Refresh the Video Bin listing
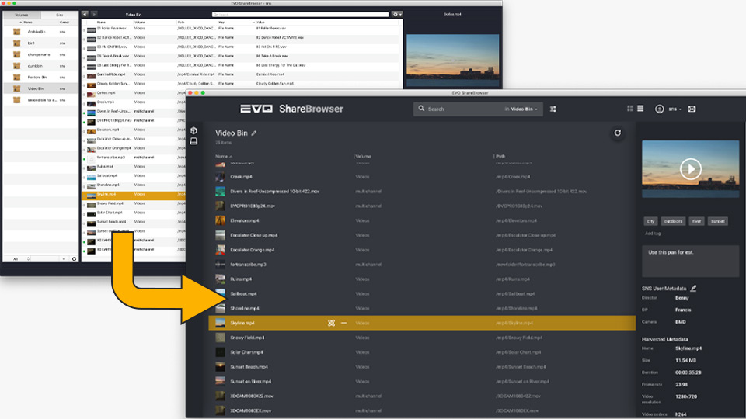 coord(618,133)
